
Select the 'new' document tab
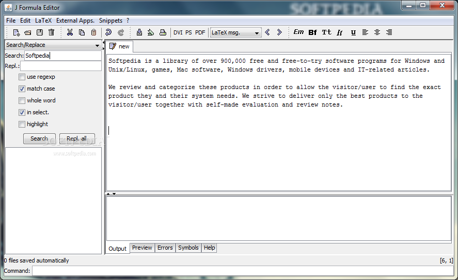tap(119, 46)
